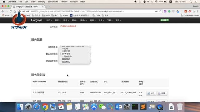Click the 127.0.0.1 server address cell
This screenshot has width=200, height=112.
(62, 92)
